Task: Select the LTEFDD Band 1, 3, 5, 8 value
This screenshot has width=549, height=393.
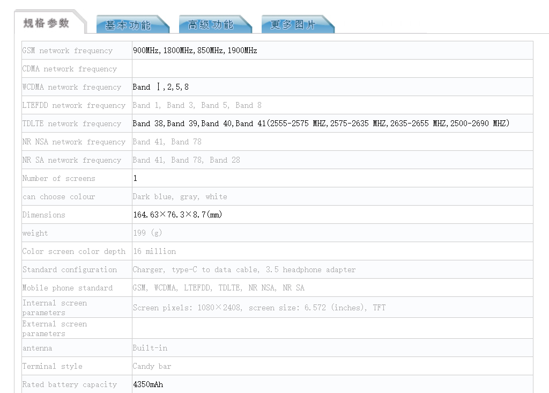Action: click(x=197, y=105)
